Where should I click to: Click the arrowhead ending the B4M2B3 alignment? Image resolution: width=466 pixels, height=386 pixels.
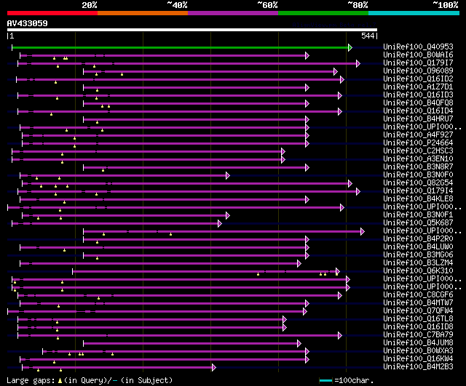(x=214, y=368)
